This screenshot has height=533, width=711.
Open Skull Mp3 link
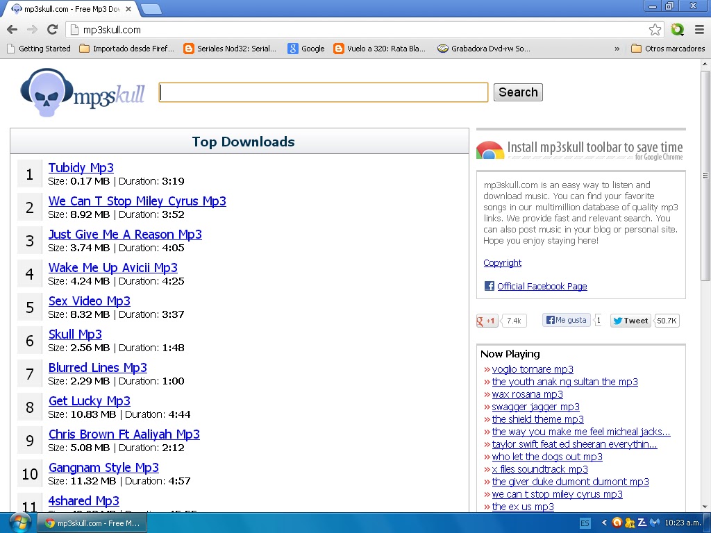[75, 335]
